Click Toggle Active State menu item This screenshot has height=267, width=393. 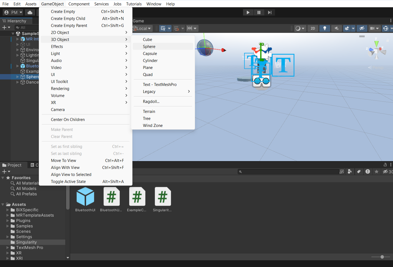[86, 182]
